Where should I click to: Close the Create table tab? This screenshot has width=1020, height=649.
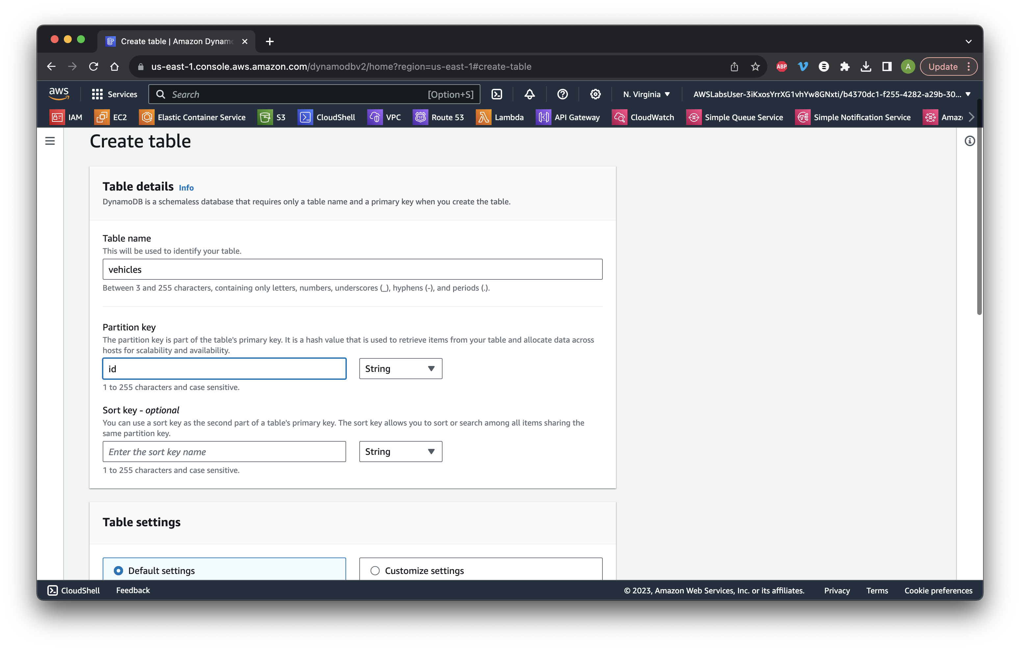coord(245,41)
